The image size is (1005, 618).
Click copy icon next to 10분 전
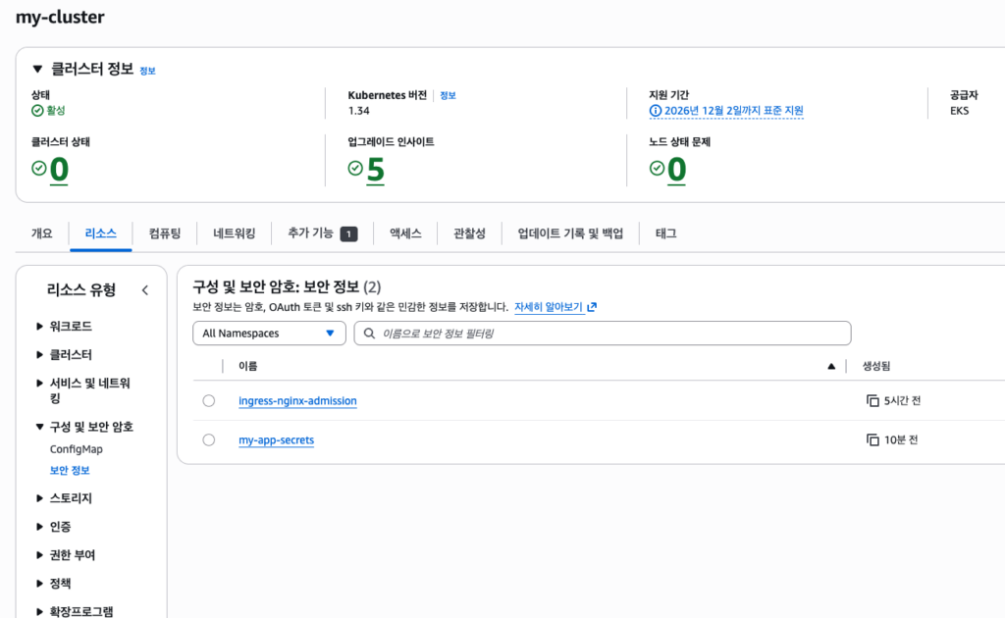873,440
